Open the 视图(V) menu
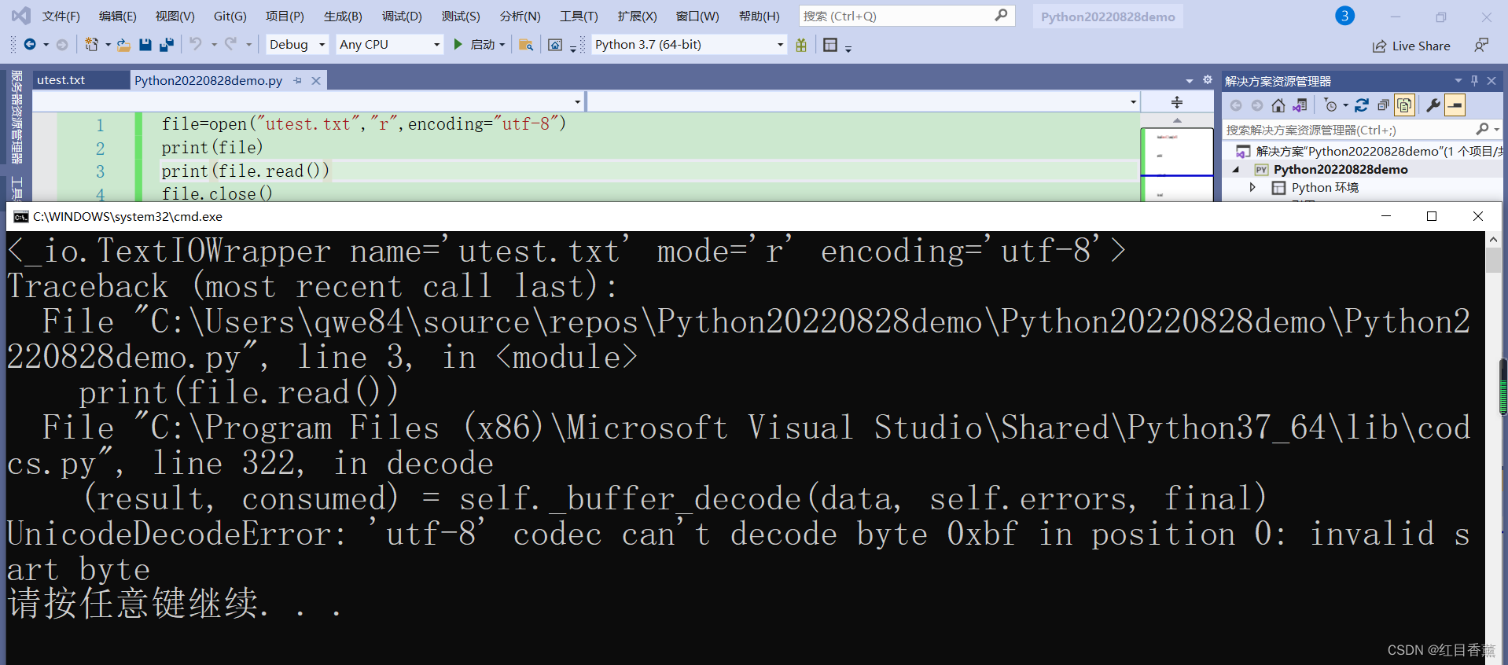Image resolution: width=1508 pixels, height=665 pixels. (x=175, y=16)
